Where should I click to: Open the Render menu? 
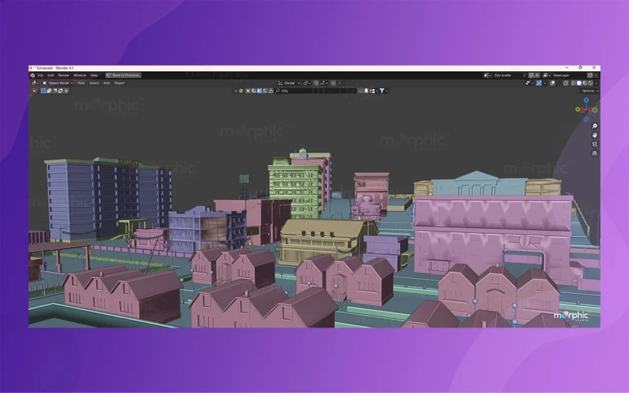(63, 75)
